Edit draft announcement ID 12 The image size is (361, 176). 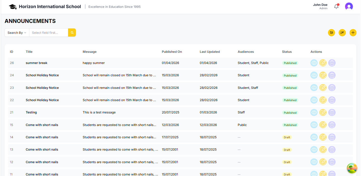coord(323,162)
